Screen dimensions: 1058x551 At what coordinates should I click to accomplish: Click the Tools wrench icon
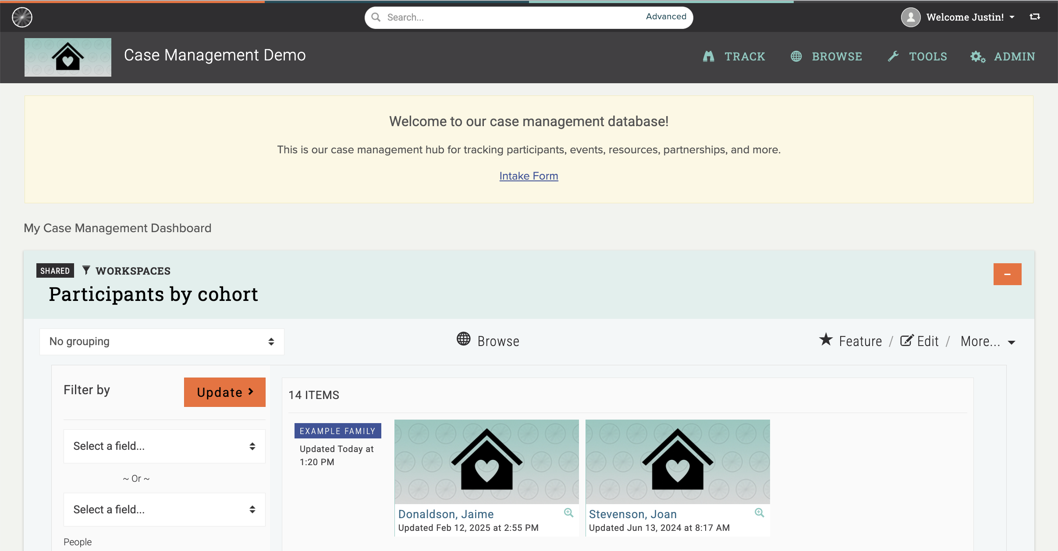pos(894,57)
